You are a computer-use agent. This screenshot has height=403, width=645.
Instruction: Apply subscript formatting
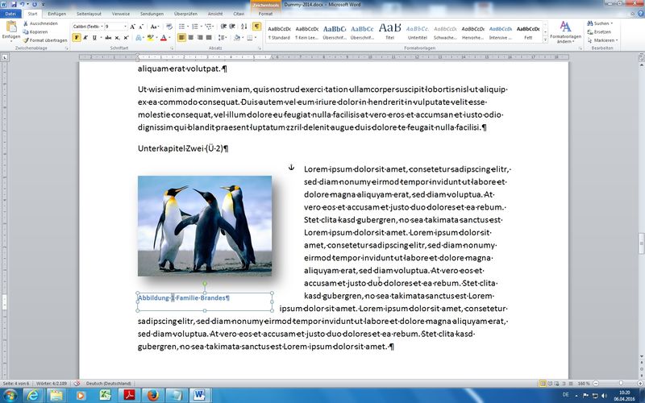pos(117,38)
